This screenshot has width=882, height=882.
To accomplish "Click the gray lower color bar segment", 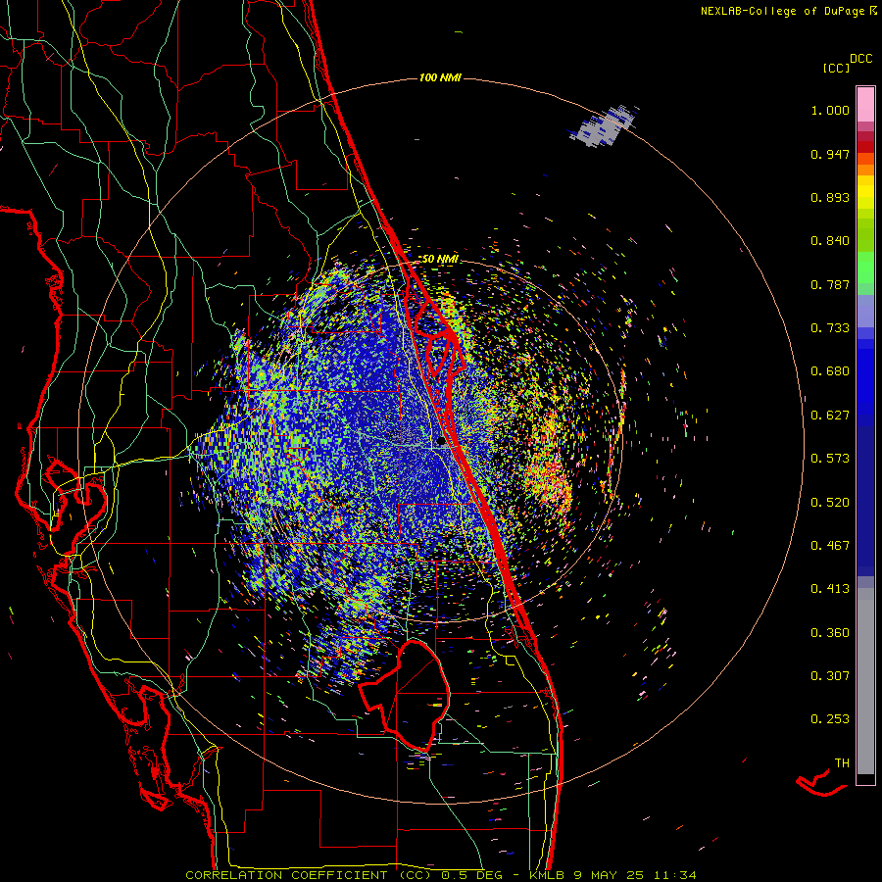I will (865, 681).
